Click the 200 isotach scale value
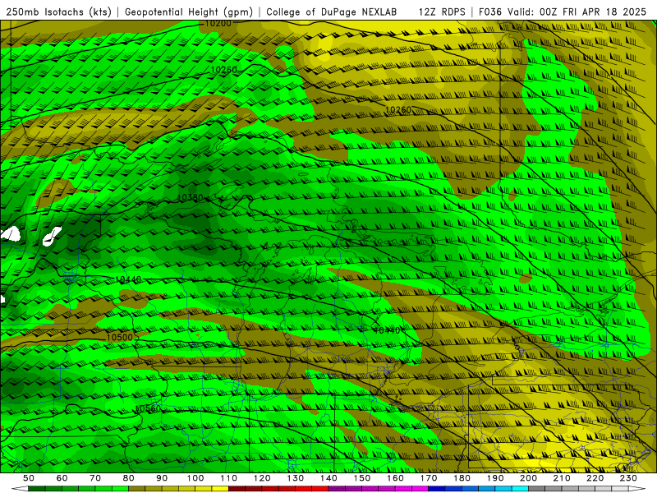Viewport: 657px width, 493px height. tap(528, 478)
